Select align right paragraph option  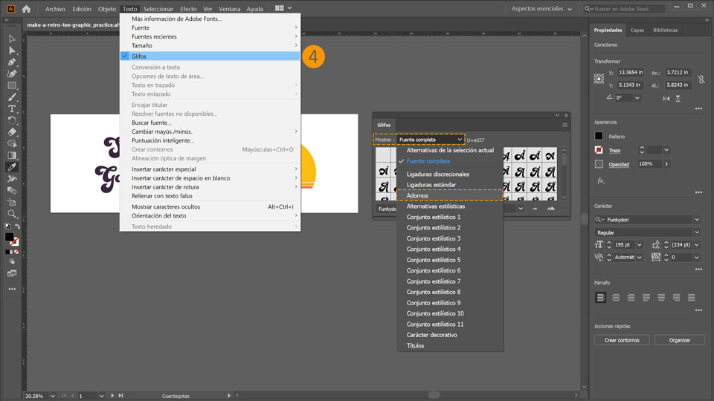(631, 297)
